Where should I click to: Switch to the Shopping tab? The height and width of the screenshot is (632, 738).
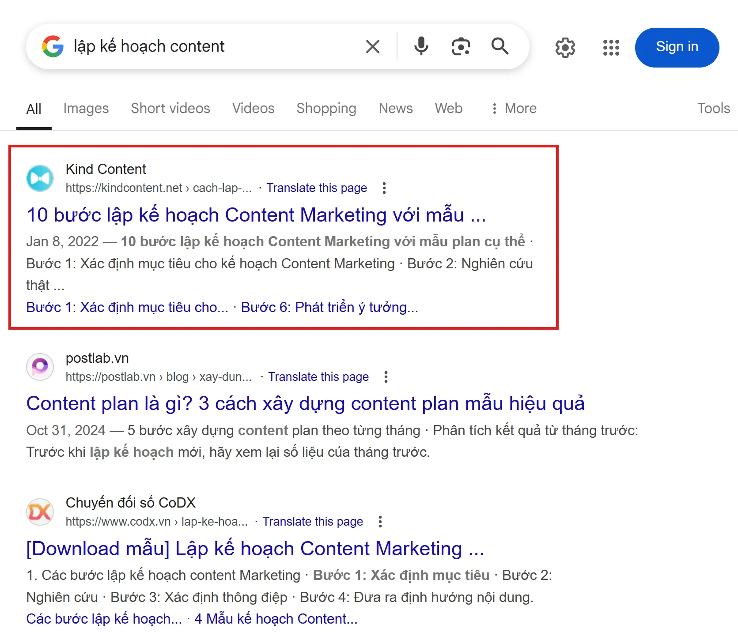[326, 109]
